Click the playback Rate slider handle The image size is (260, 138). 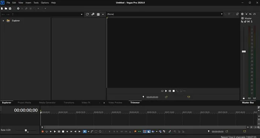click(x=26, y=130)
